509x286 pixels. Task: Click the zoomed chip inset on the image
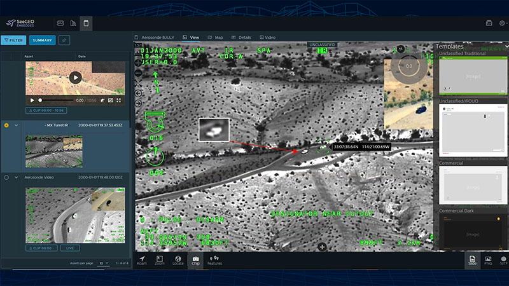click(214, 130)
